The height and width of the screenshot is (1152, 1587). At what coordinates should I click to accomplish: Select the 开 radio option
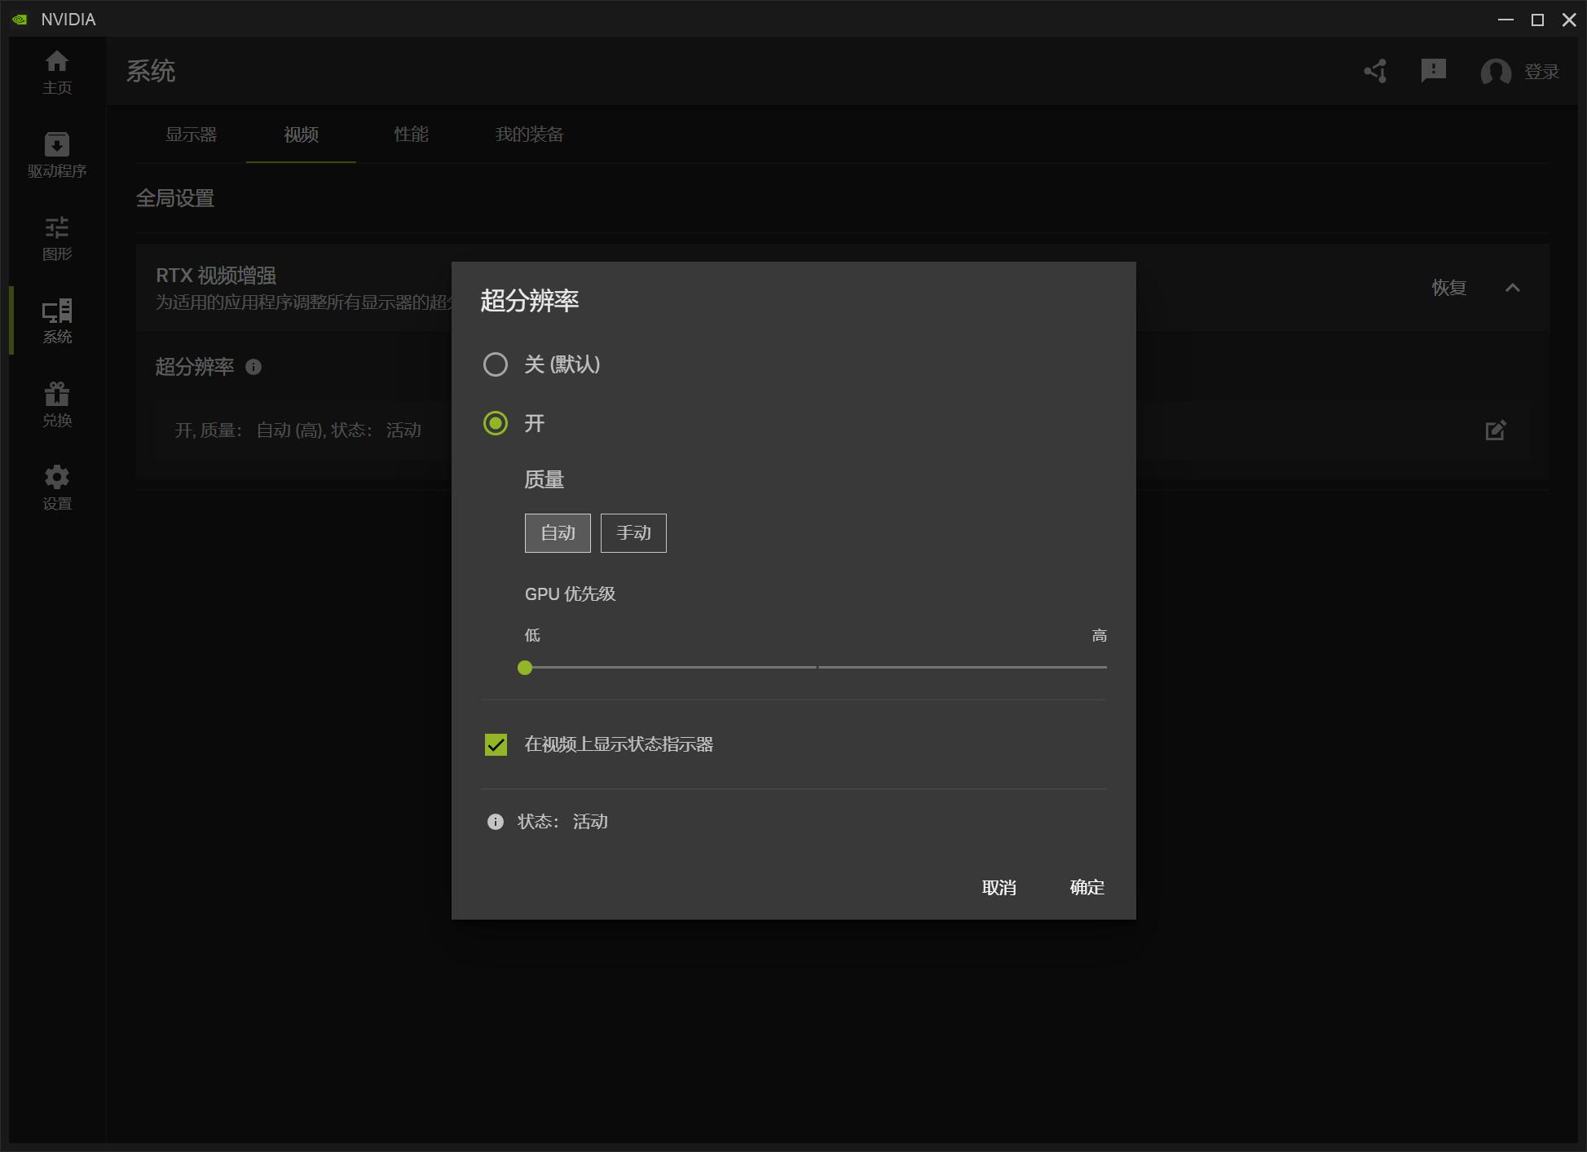(496, 423)
